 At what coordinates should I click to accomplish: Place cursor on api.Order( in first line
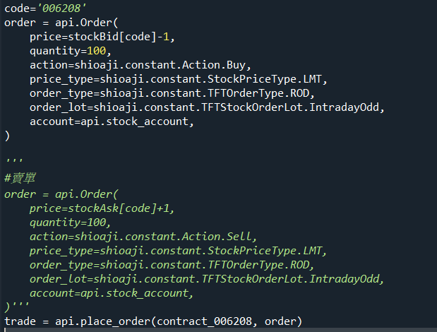coord(87,23)
